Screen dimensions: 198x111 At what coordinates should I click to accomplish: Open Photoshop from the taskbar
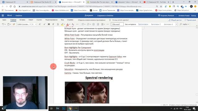click(64, 108)
